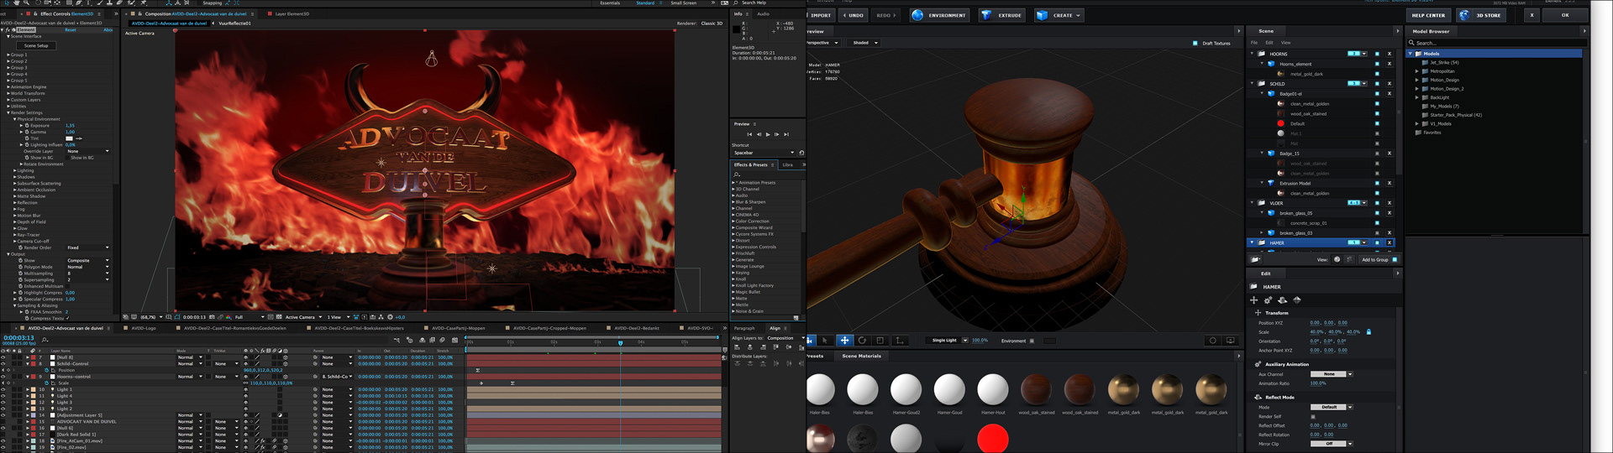Expand Group 1 in Effect Controls

[9, 55]
